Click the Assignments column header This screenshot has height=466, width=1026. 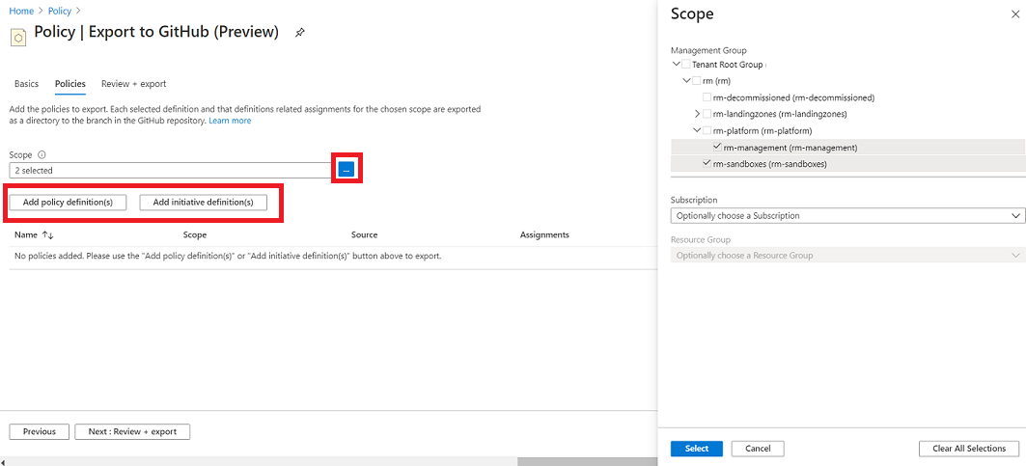(544, 234)
